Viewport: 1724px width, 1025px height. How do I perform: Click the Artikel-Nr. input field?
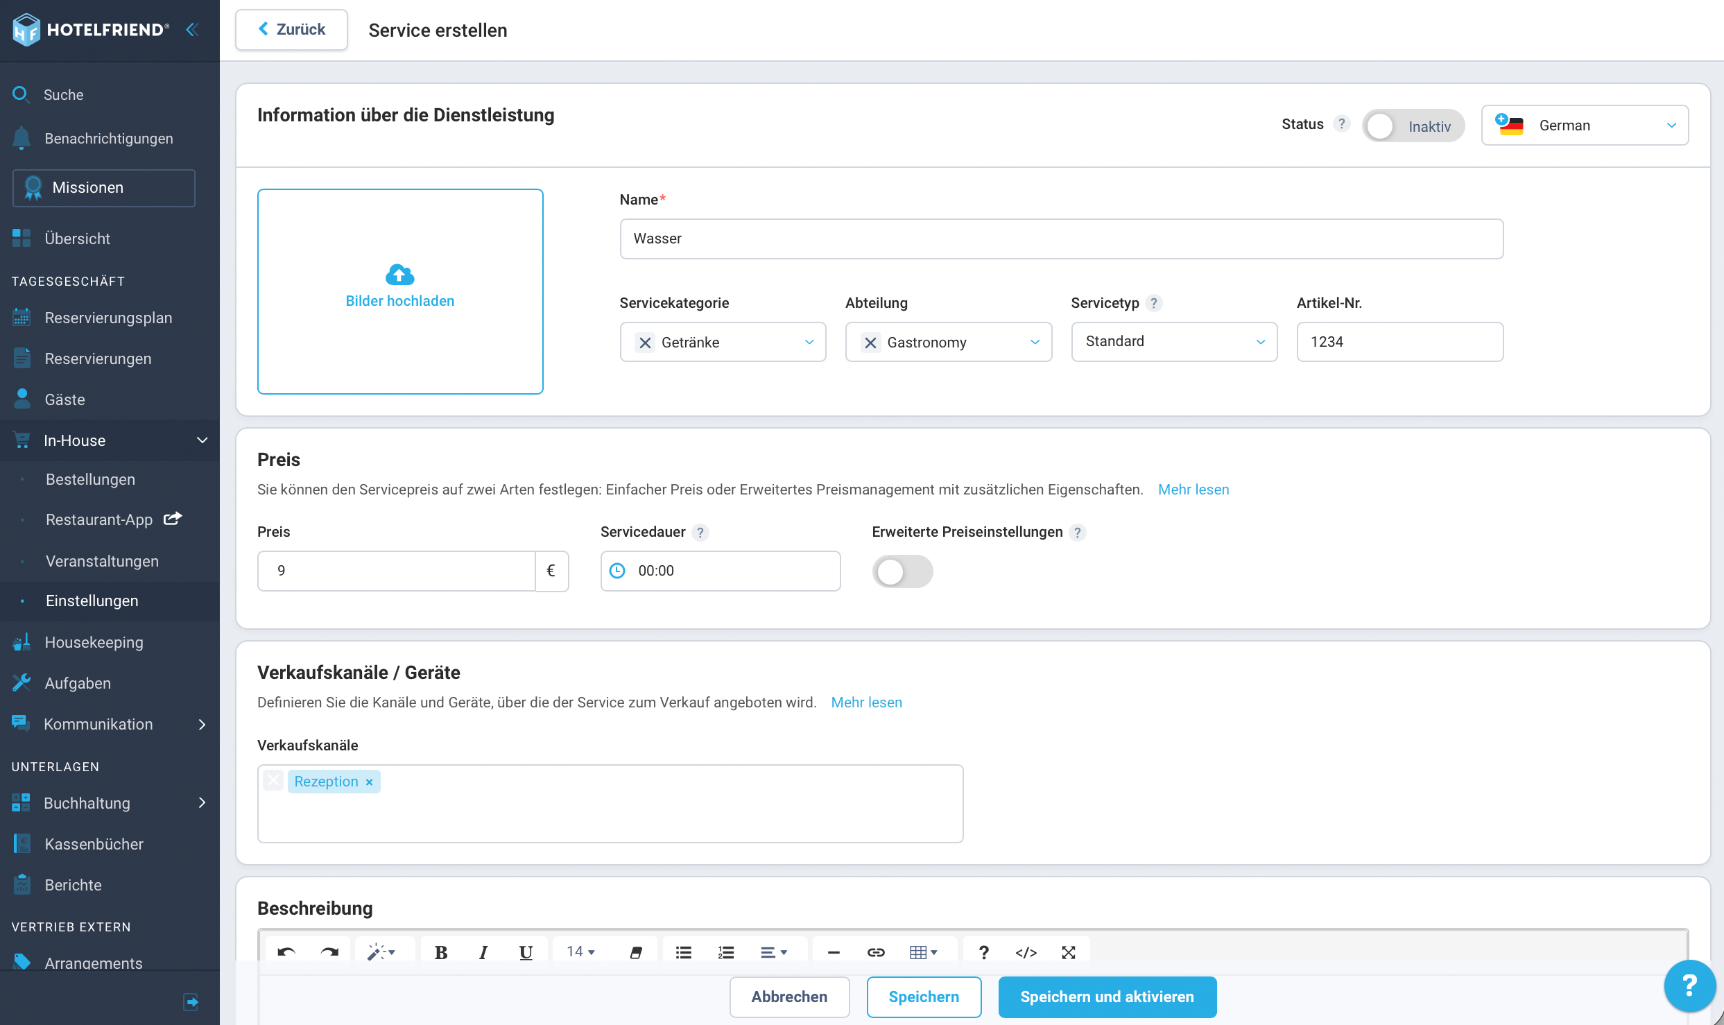pyautogui.click(x=1399, y=342)
